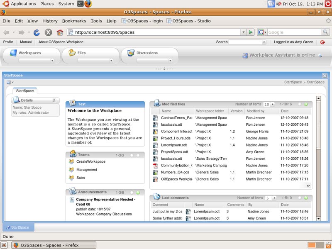Launch Firefox from the top panel
This screenshot has width=332, height=249.
coord(88,4)
